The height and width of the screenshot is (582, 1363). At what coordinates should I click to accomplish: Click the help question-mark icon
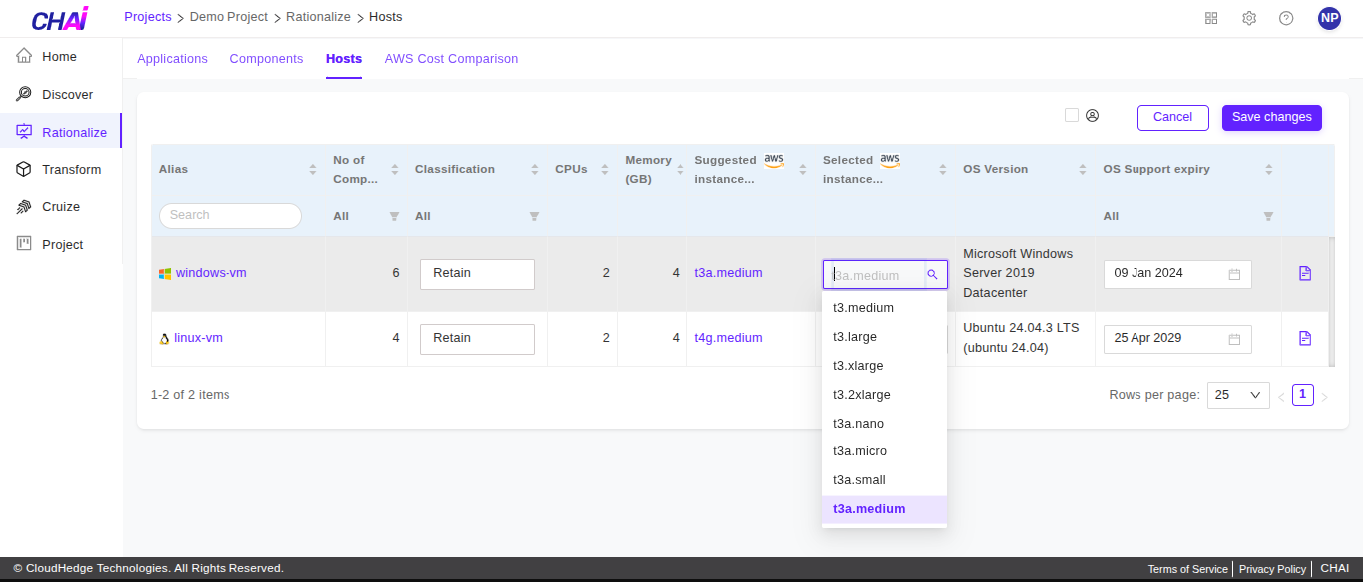(1285, 17)
